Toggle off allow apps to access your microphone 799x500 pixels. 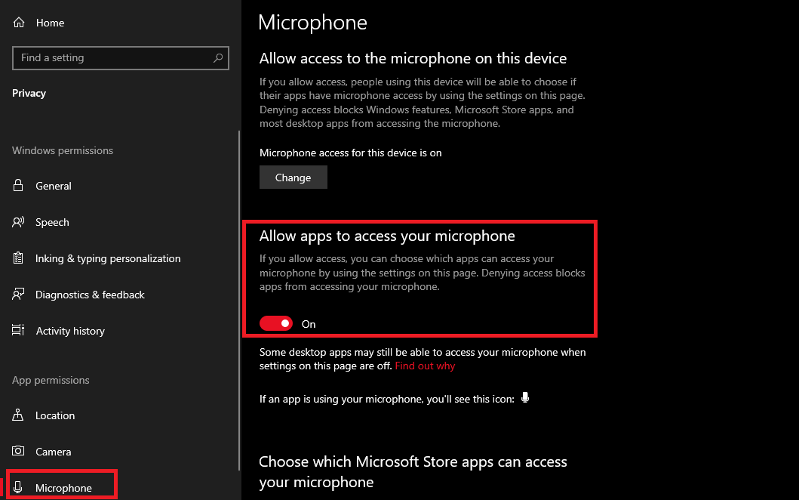click(x=275, y=323)
